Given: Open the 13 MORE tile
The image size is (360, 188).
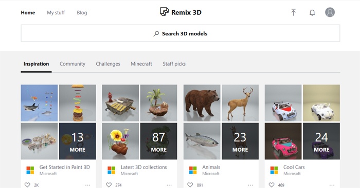Looking at the screenshot, I should point(77,141).
